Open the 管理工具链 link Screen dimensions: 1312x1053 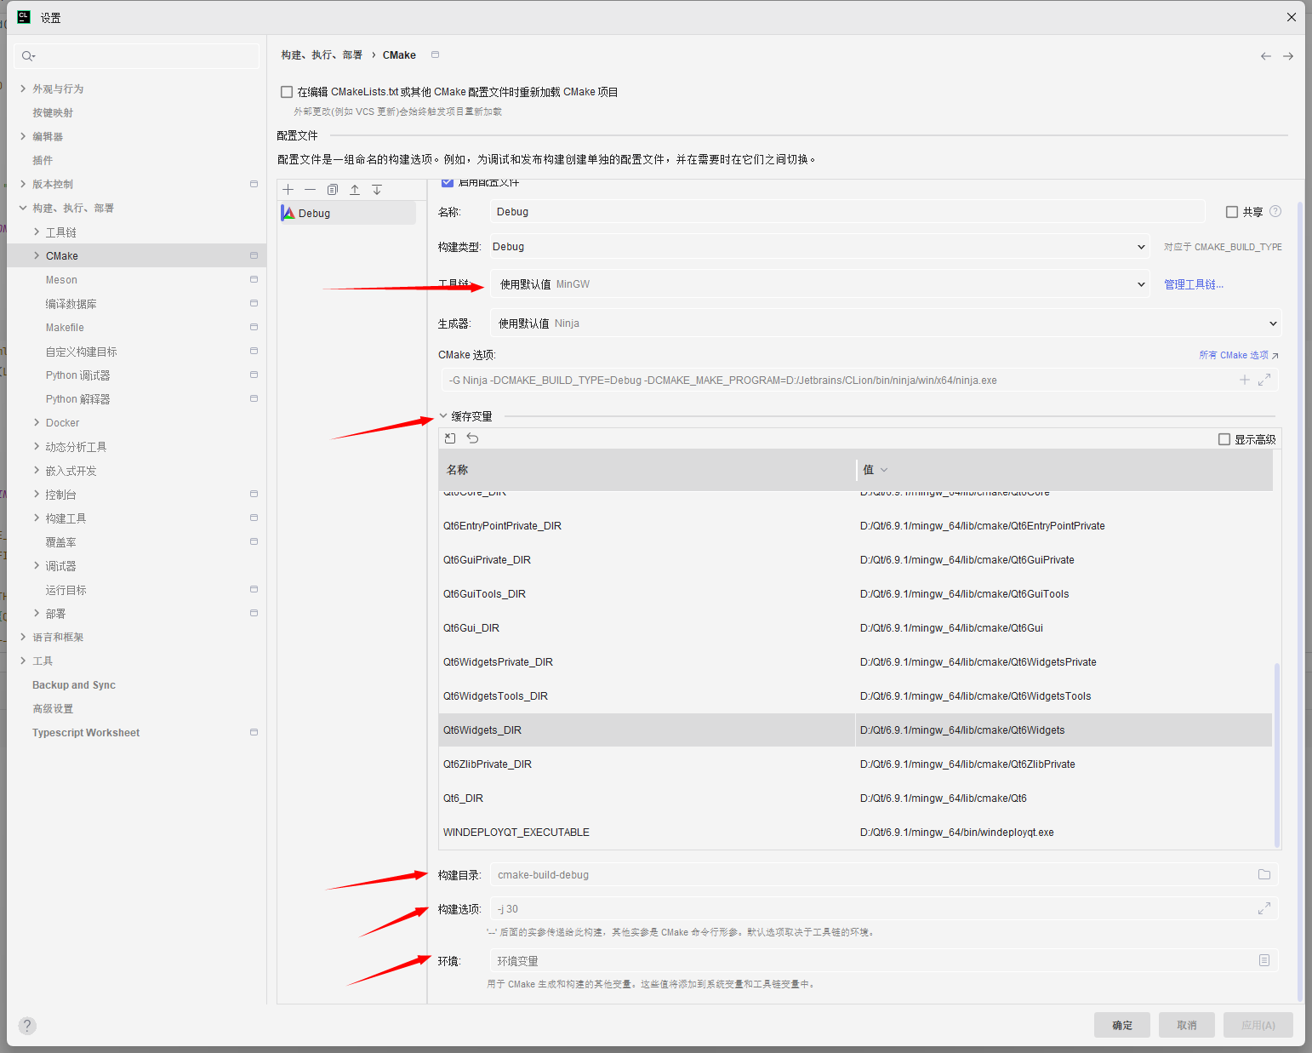[1194, 284]
